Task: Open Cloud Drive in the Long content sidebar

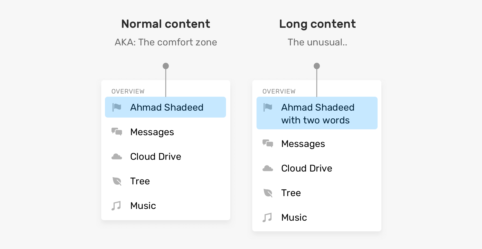Action: (x=307, y=168)
